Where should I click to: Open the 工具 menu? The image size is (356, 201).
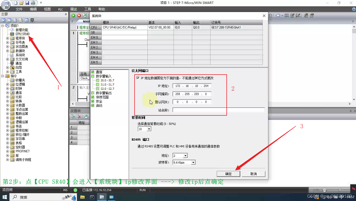coord(88,9)
